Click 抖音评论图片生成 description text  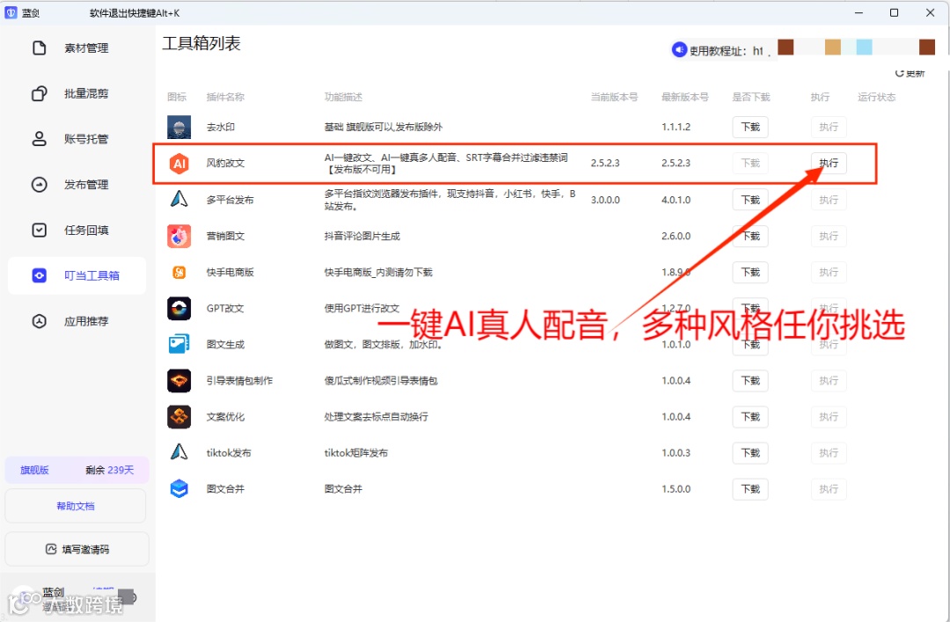[x=362, y=236]
